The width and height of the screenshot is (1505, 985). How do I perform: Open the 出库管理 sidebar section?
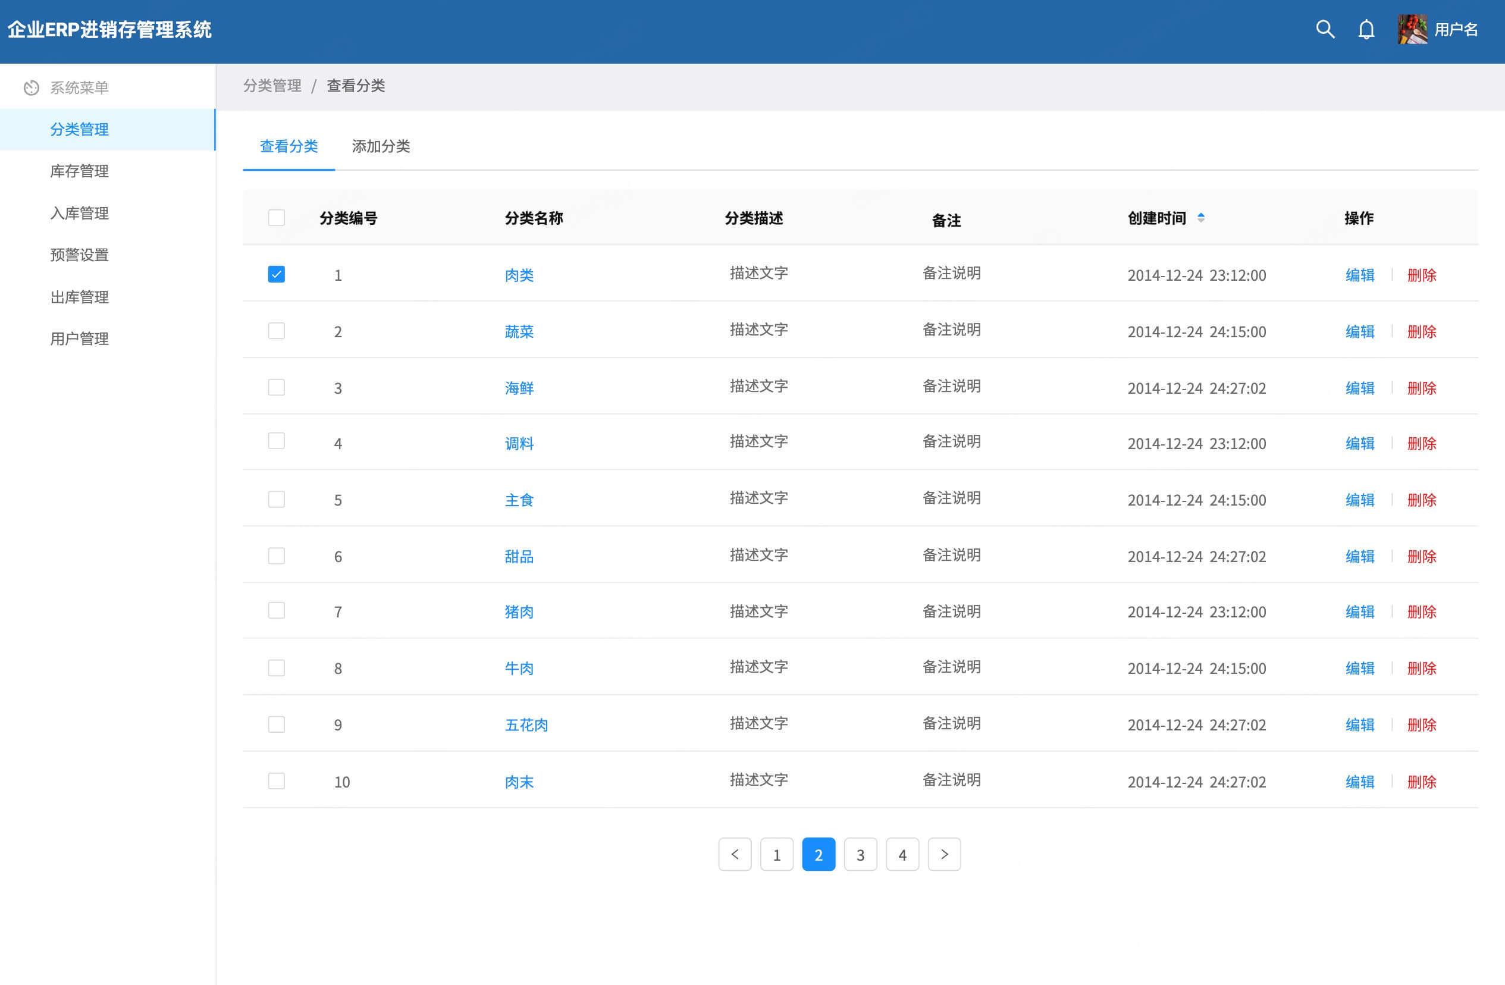tap(79, 297)
